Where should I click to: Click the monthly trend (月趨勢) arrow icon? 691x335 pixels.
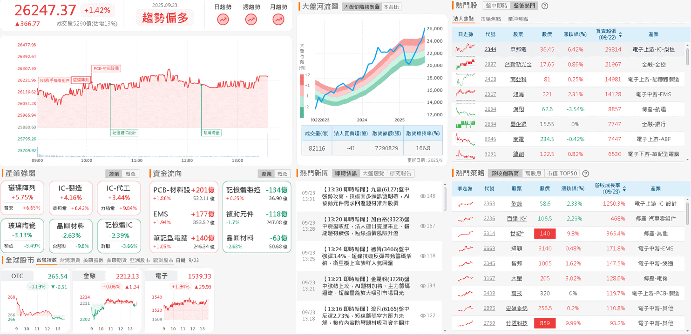pos(278,20)
